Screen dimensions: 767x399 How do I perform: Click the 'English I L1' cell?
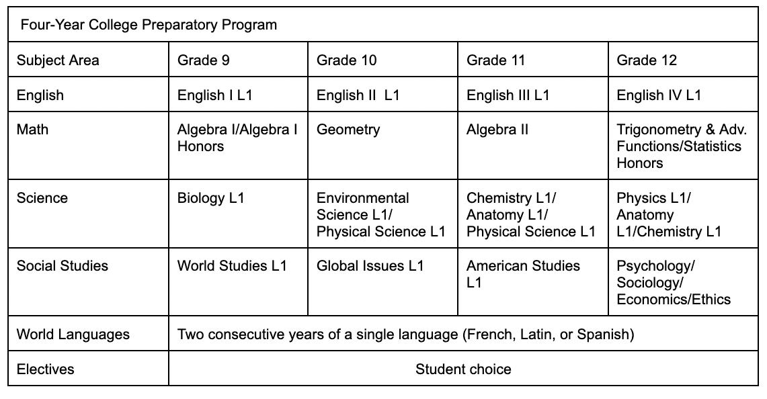pos(215,95)
